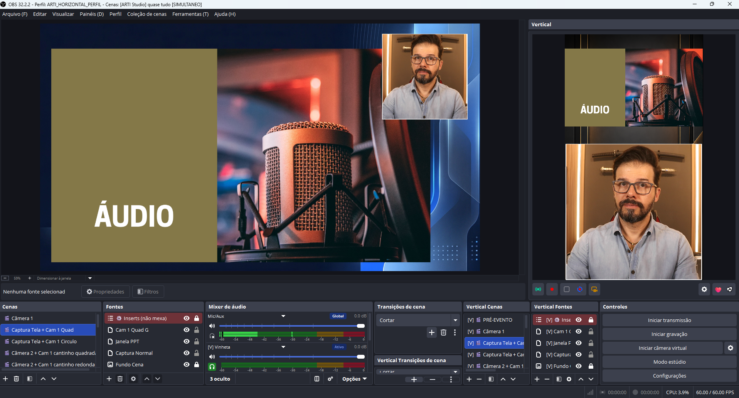Move the source up in Fontes toolbar

pyautogui.click(x=147, y=379)
